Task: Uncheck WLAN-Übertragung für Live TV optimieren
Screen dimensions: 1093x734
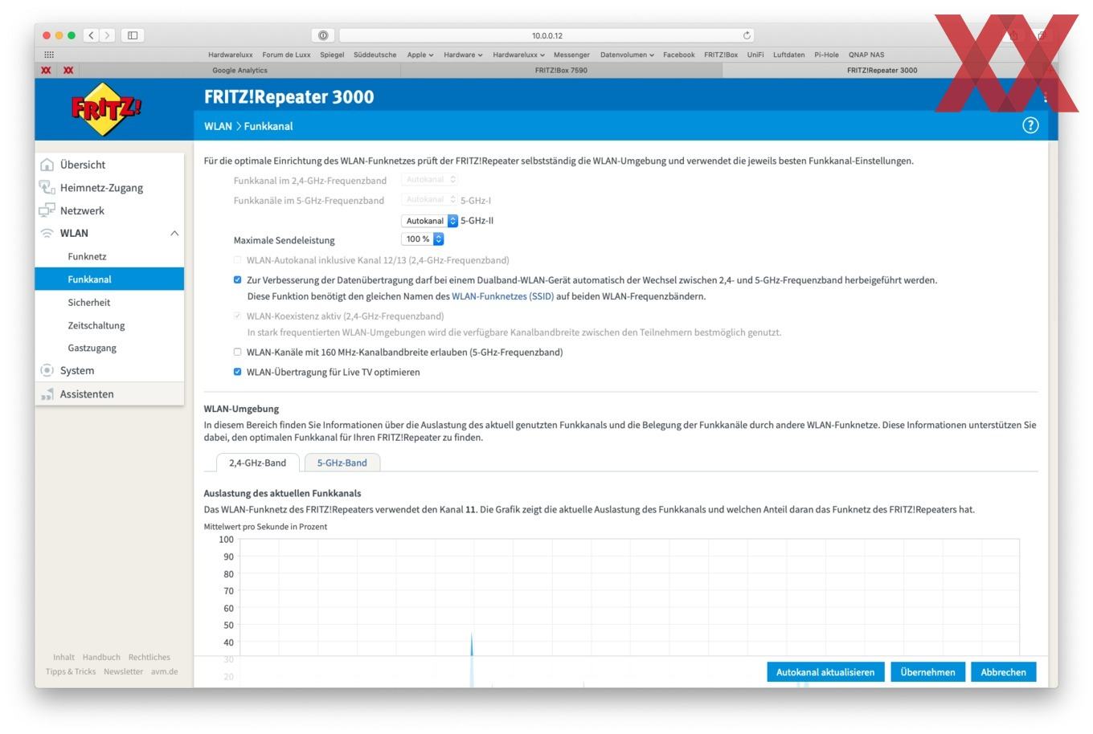Action: 237,372
